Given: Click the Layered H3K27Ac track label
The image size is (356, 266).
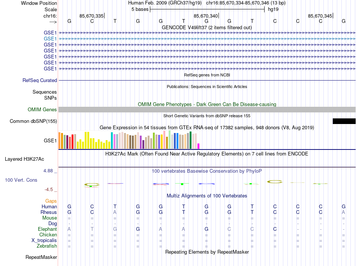Looking at the screenshot, I should pos(24,159).
